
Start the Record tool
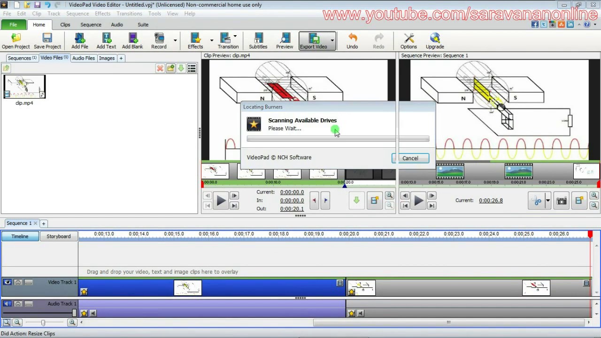click(159, 41)
